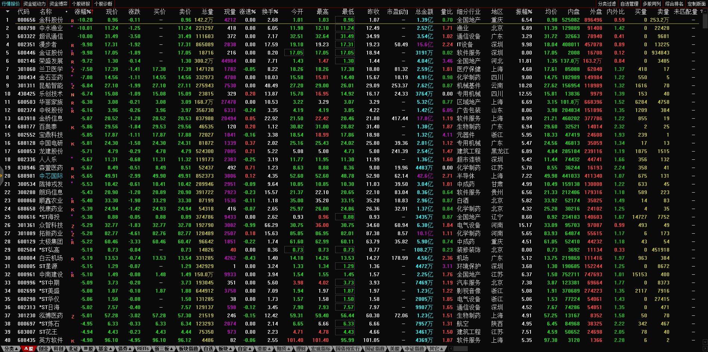Click the bottom tab bar scroll-left arrow

[x=451, y=349]
